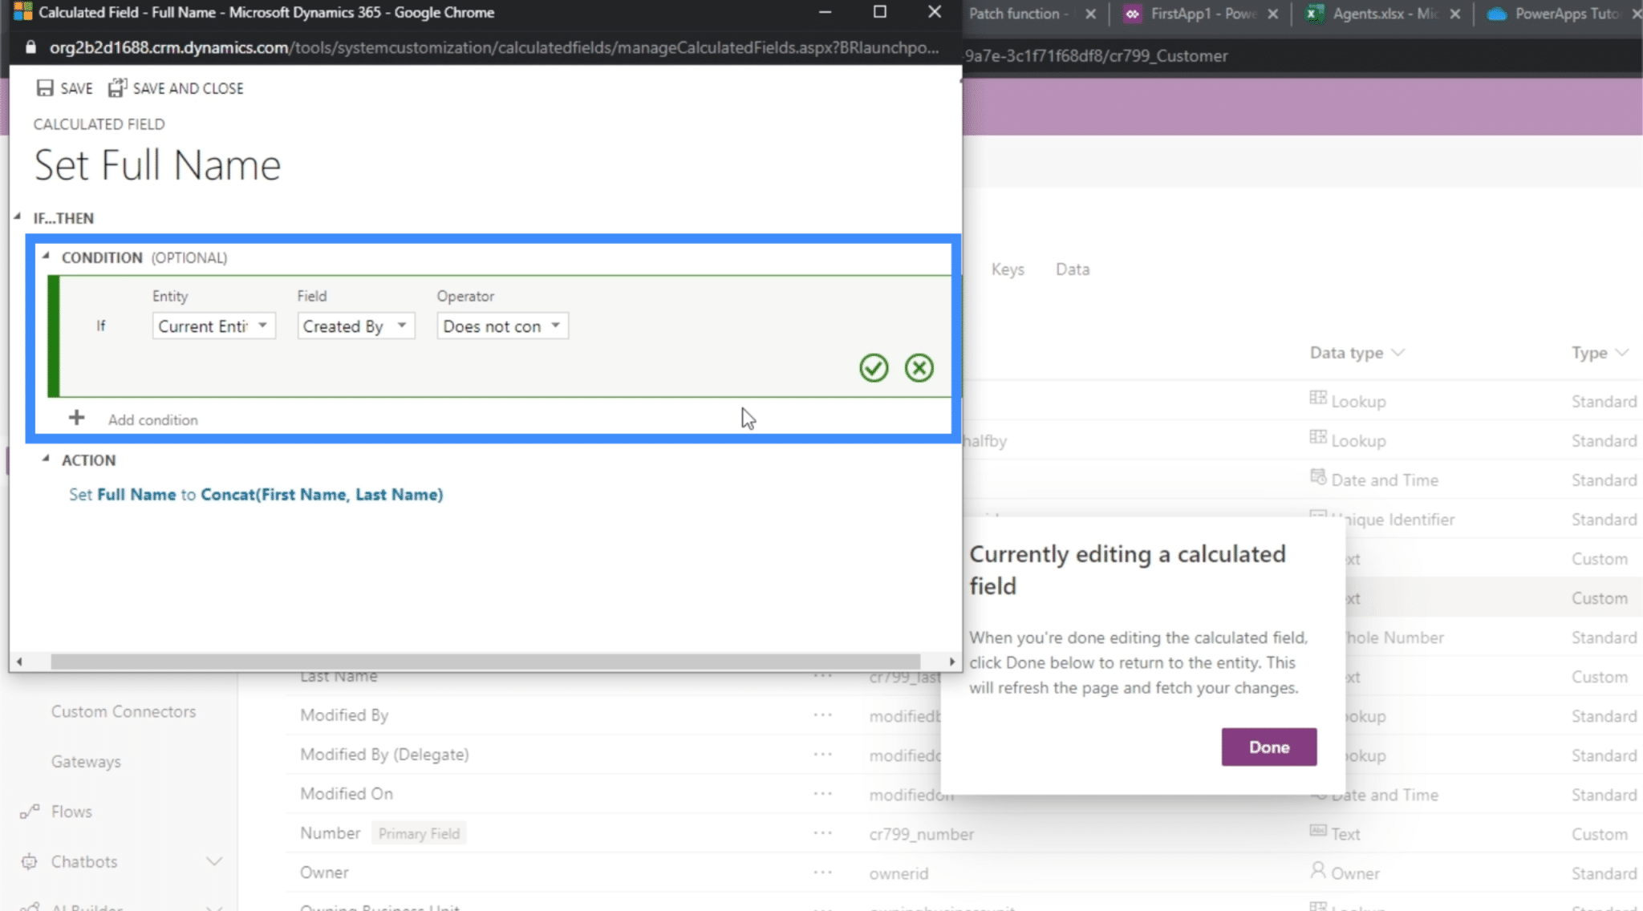The height and width of the screenshot is (911, 1643).
Task: Click the Date and Time data type icon
Action: pos(1317,477)
